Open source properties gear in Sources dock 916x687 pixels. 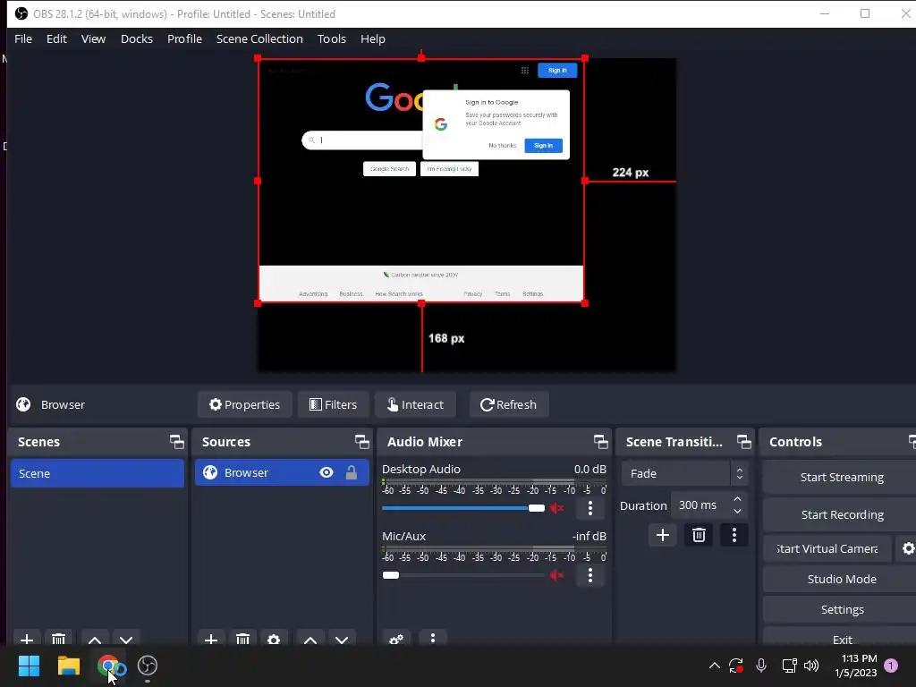coord(274,639)
